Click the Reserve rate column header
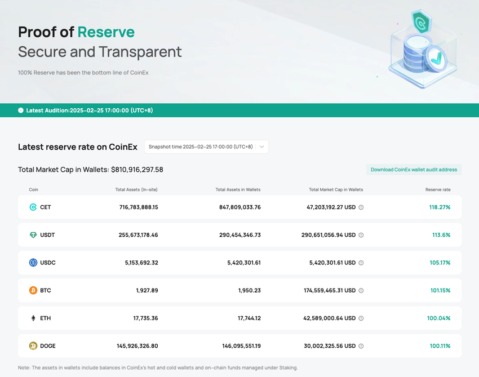The width and height of the screenshot is (479, 377). click(438, 189)
